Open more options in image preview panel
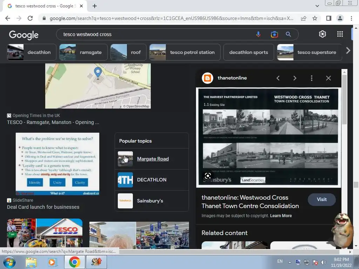 click(x=312, y=78)
